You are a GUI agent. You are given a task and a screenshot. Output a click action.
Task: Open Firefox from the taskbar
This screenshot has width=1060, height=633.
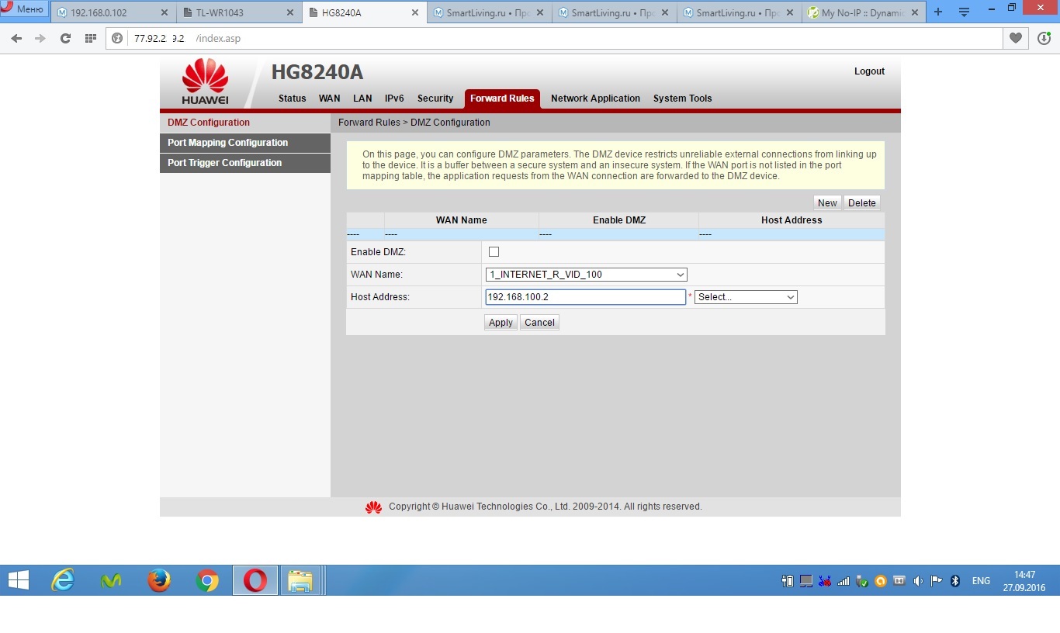pos(159,580)
